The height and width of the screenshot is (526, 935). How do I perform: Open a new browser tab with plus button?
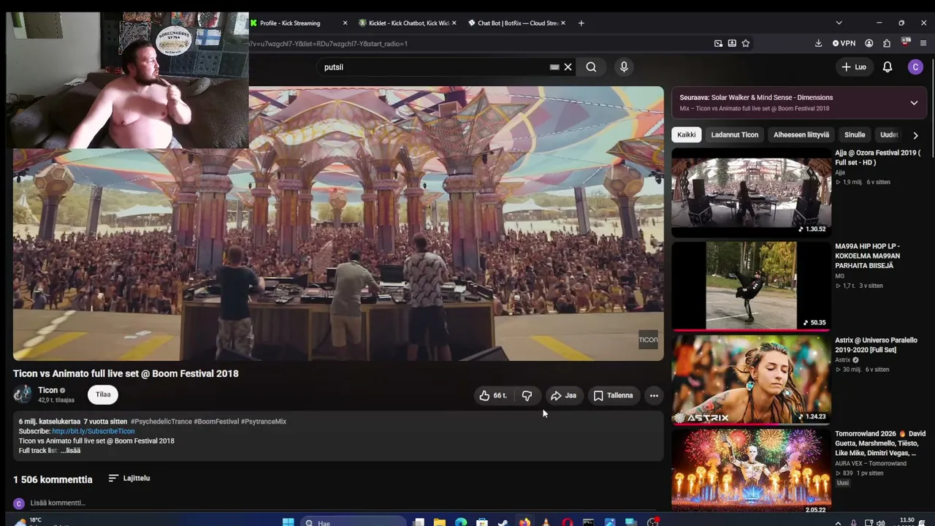(x=581, y=23)
